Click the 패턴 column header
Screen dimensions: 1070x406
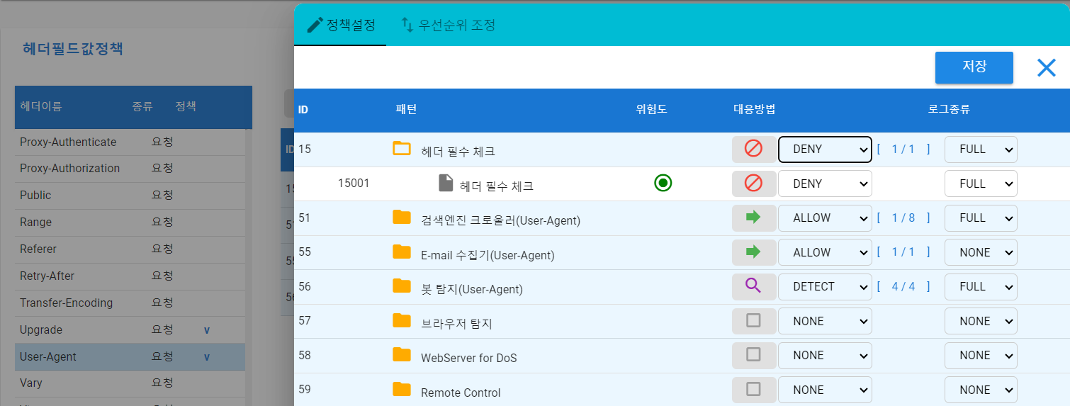tap(406, 110)
